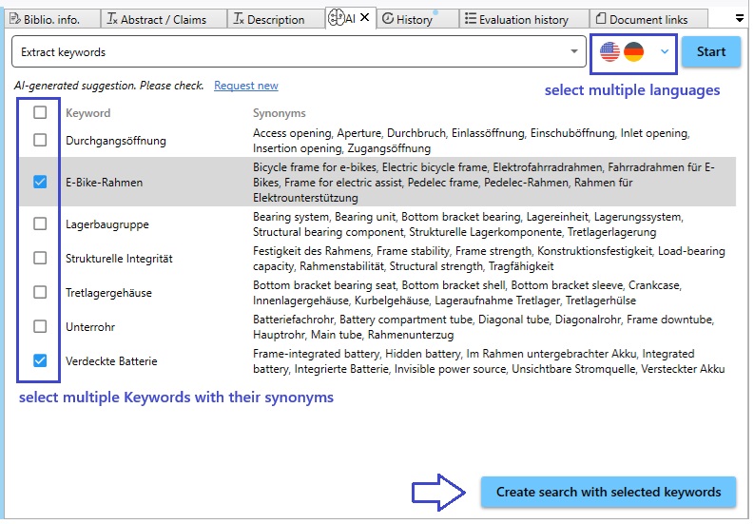The height and width of the screenshot is (524, 754).
Task: Uncheck the Verdeckte Batterie checkbox
Action: coord(40,361)
